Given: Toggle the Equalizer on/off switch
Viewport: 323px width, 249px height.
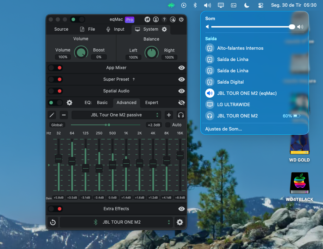Looking at the screenshot, I should pos(55,103).
